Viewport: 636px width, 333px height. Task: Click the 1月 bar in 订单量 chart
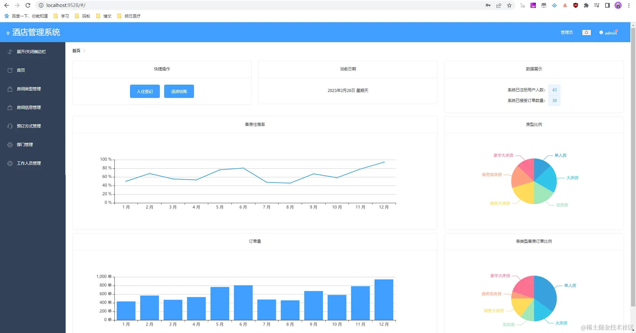(126, 311)
